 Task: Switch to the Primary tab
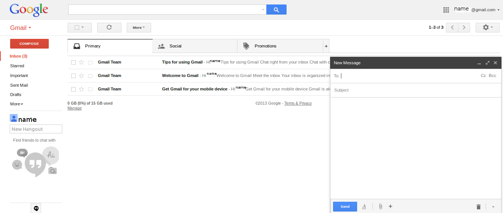110,46
